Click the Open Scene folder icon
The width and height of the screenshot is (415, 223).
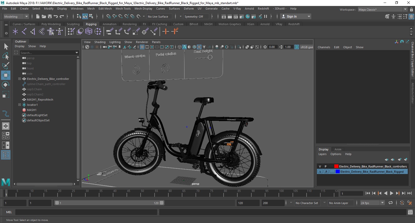tap(44, 16)
